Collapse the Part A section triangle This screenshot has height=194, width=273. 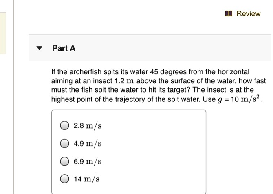pos(39,48)
